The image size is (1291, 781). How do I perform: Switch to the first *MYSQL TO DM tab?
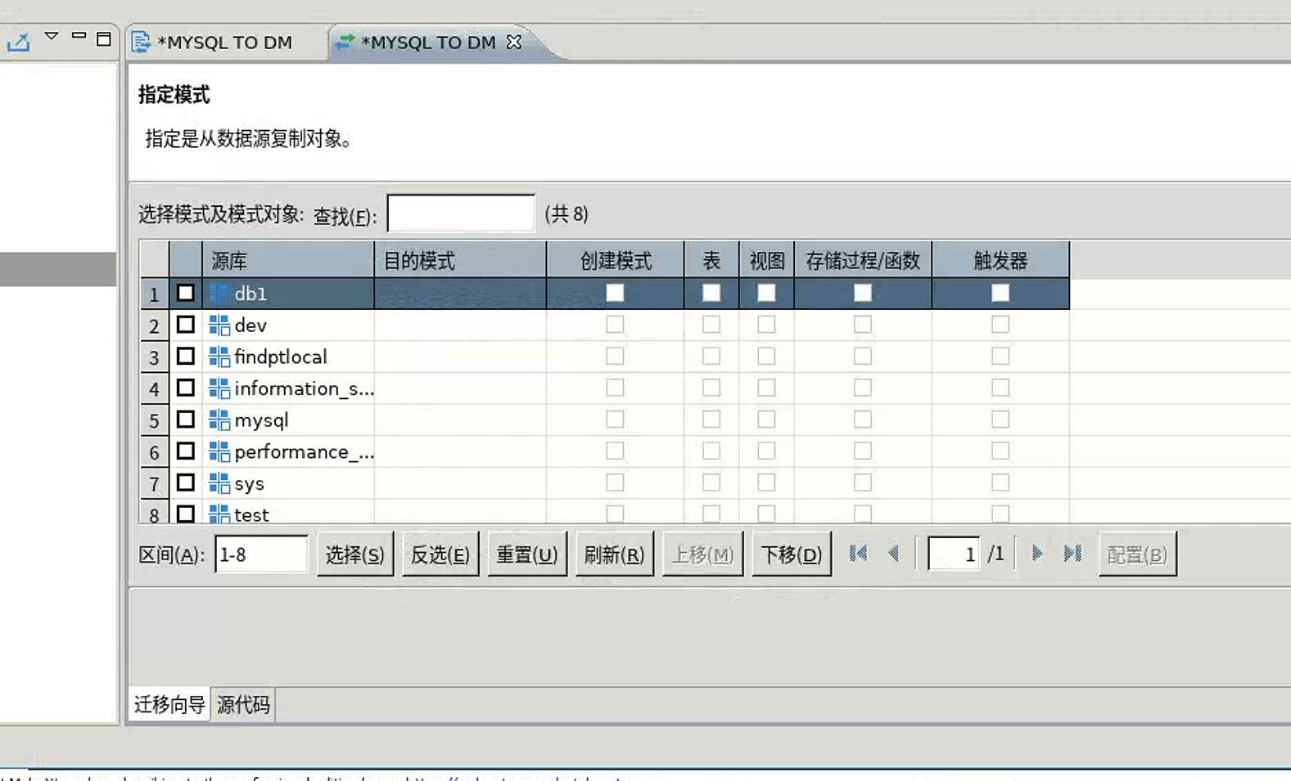pyautogui.click(x=223, y=43)
